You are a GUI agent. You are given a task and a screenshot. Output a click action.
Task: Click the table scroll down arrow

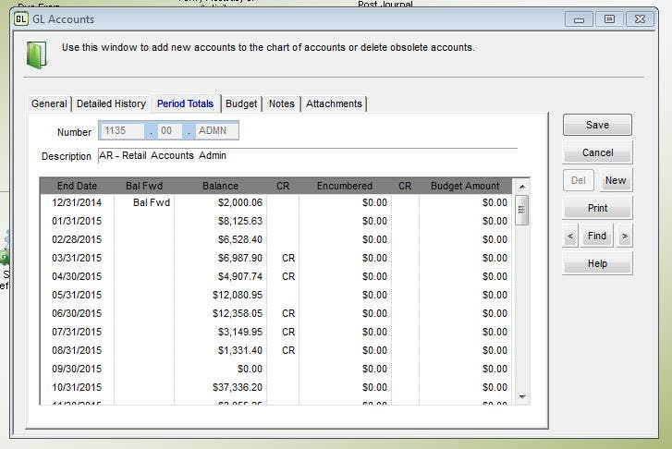tap(522, 396)
